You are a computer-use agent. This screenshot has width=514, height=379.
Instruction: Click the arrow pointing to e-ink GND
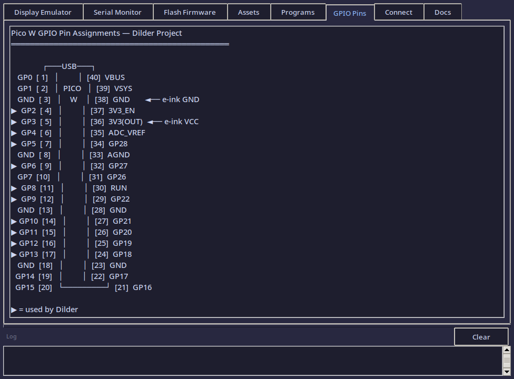pyautogui.click(x=152, y=99)
